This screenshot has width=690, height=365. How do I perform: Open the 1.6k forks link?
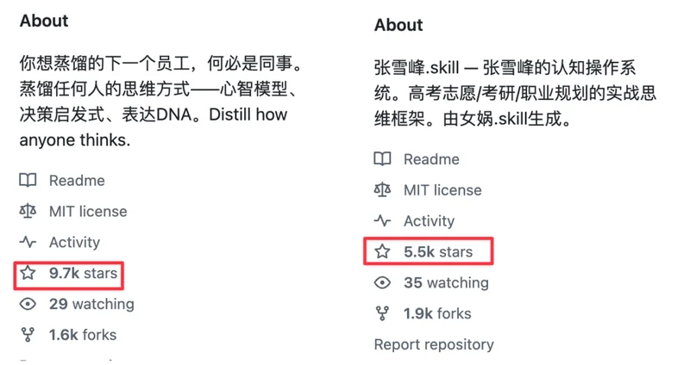point(83,335)
